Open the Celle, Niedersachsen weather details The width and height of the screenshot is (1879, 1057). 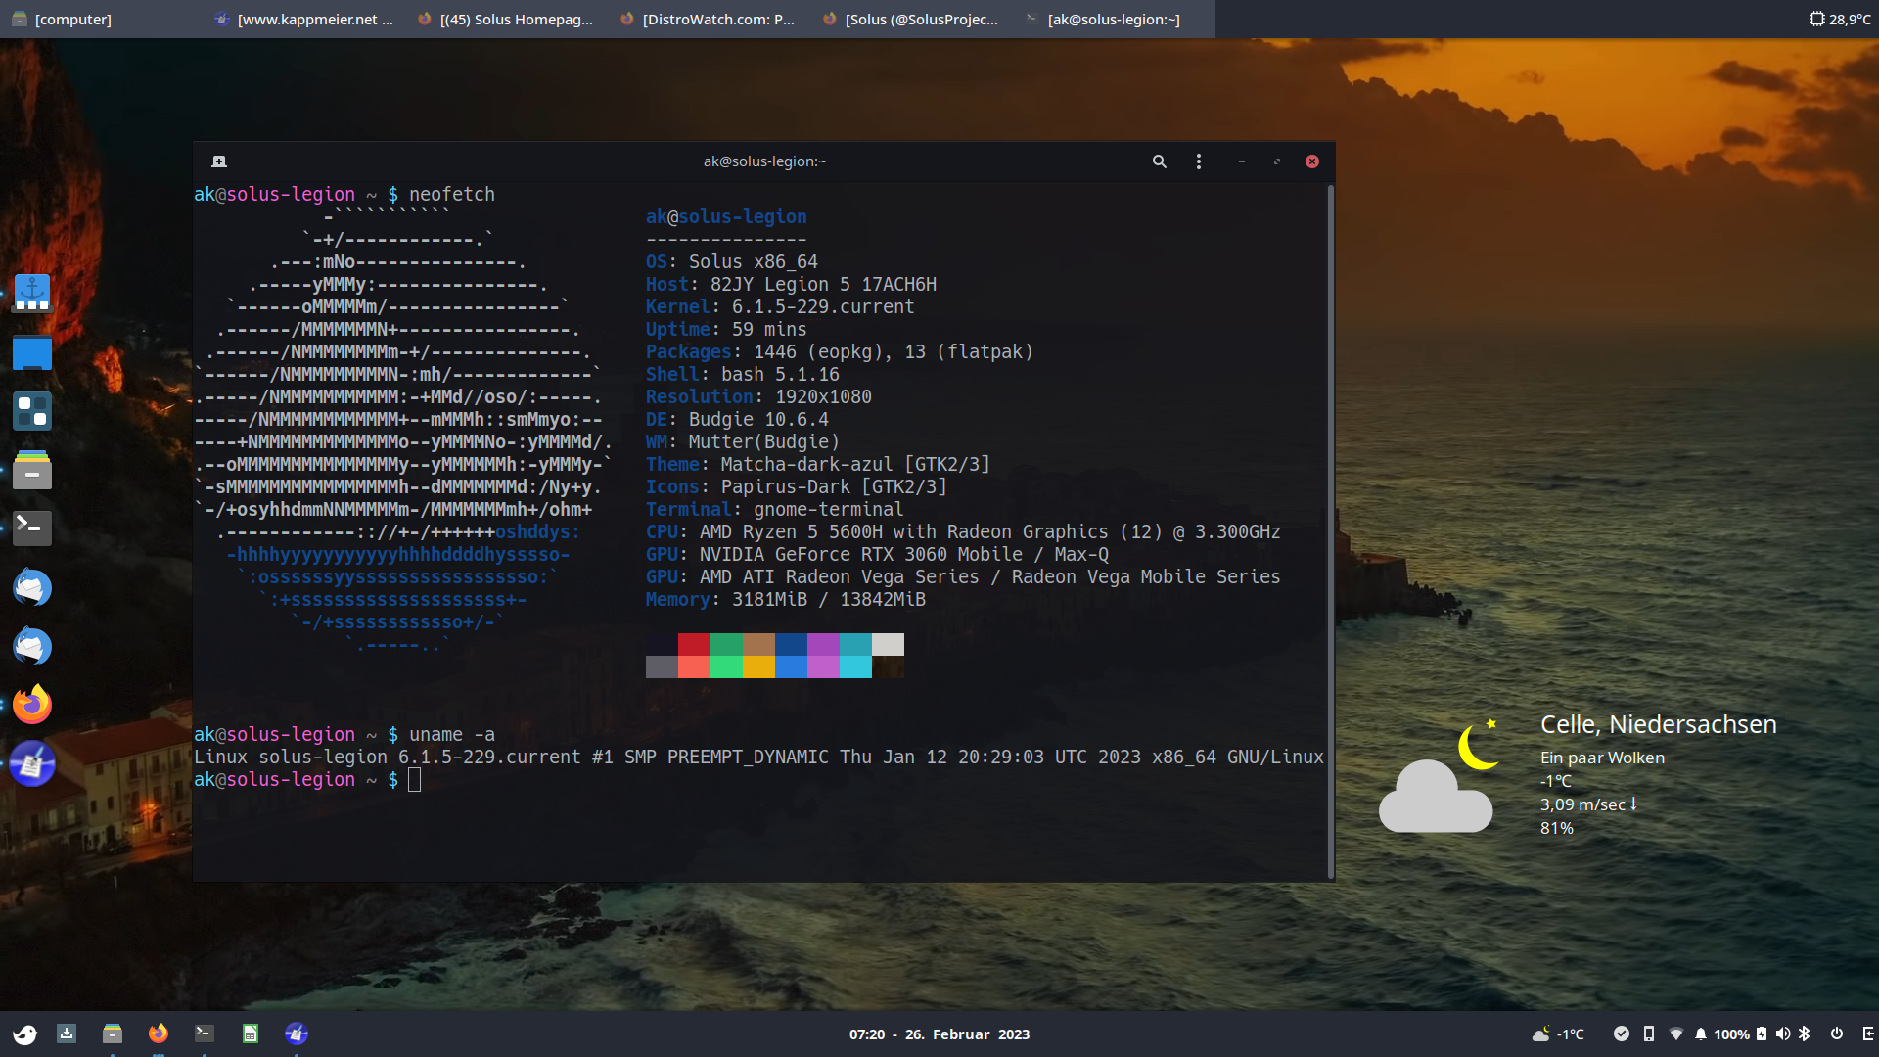coord(1658,724)
